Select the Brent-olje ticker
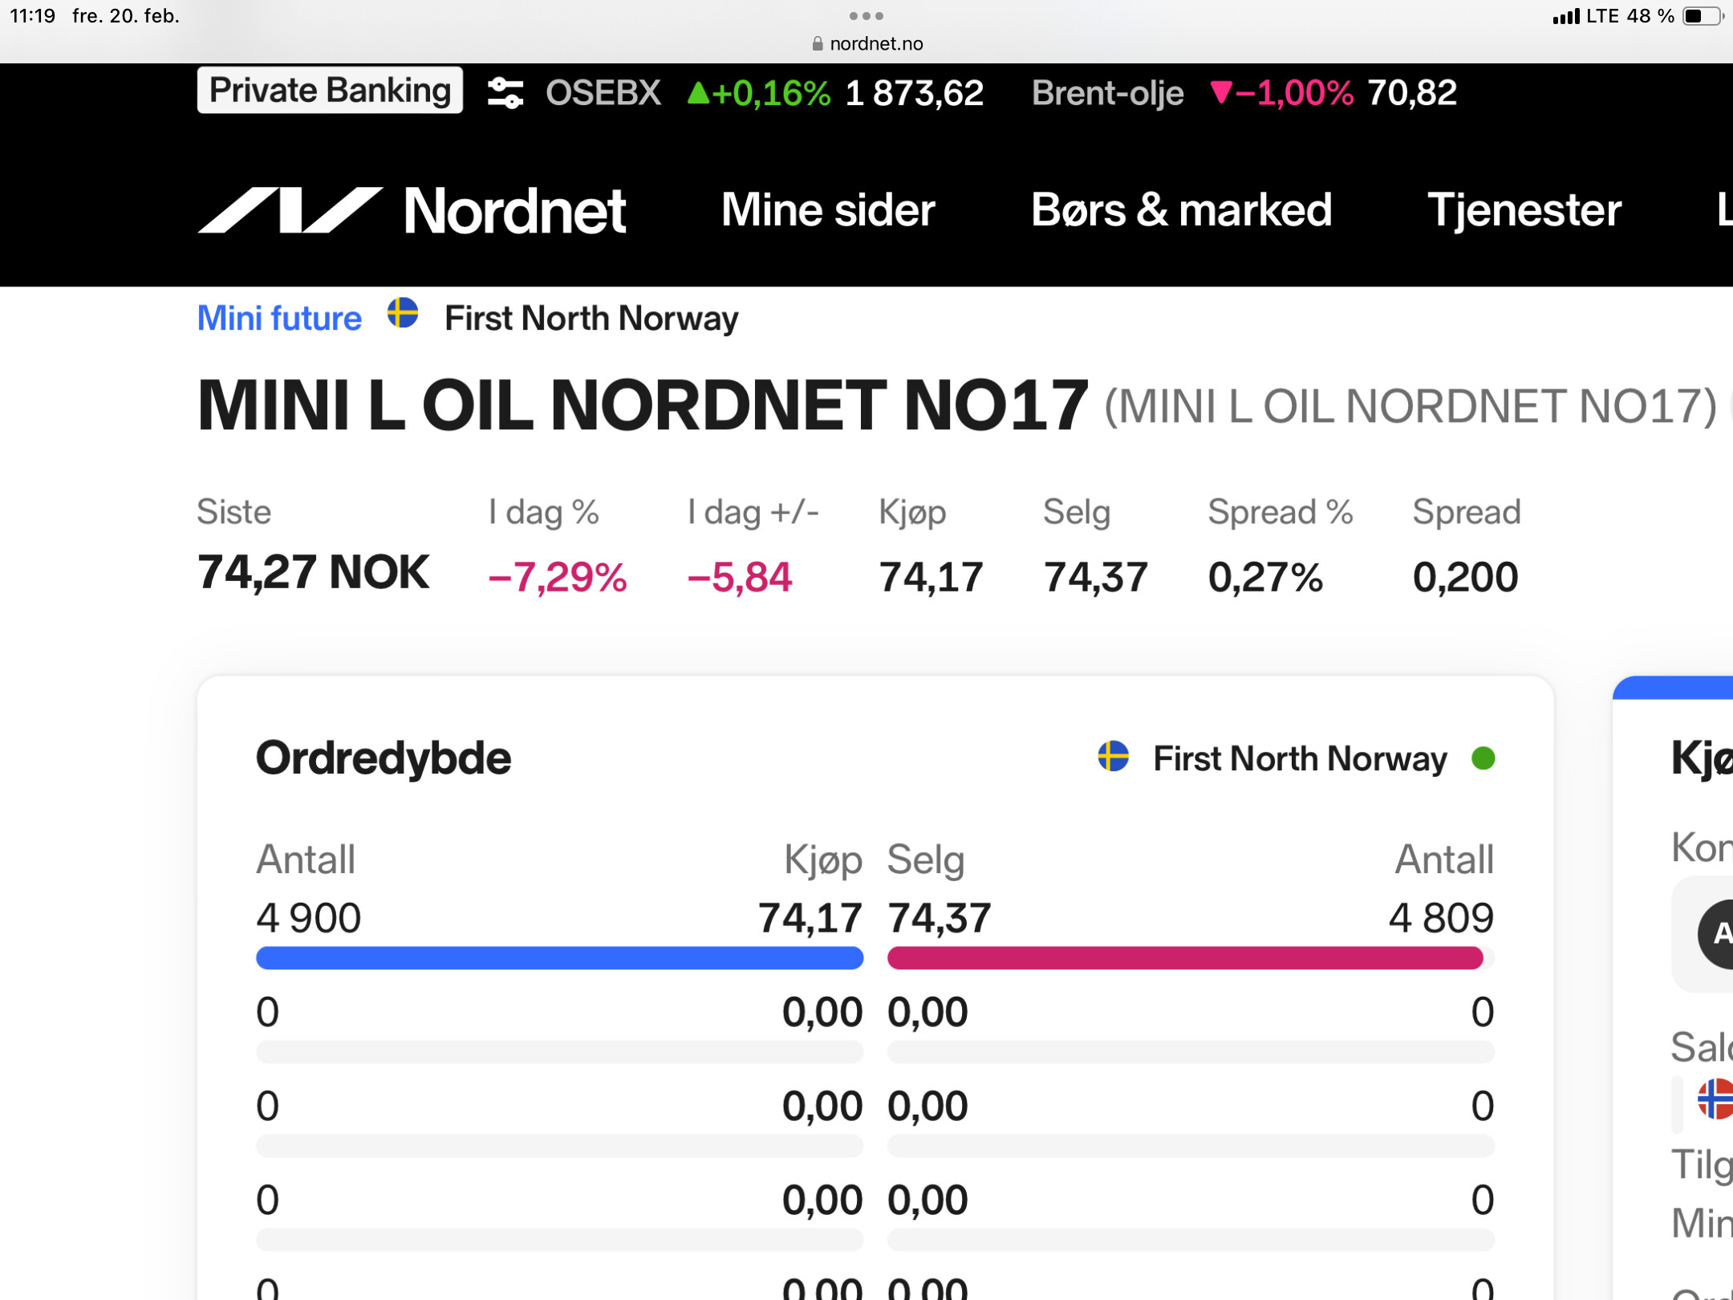 (x=1107, y=93)
